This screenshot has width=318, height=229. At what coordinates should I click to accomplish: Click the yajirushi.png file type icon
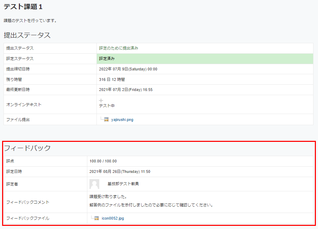click(x=106, y=120)
